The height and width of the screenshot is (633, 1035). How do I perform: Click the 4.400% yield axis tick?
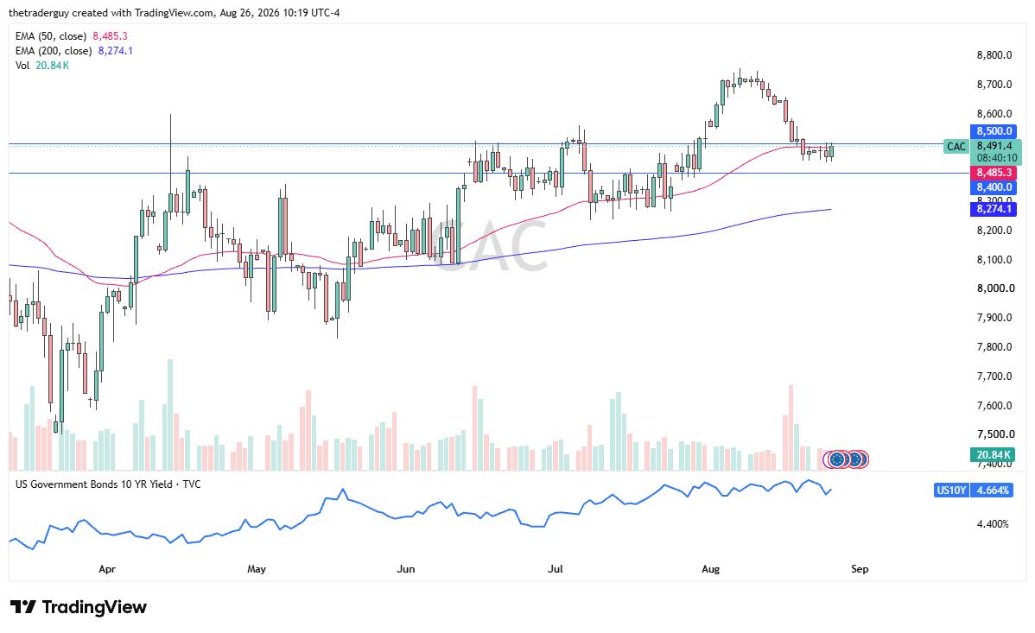[x=993, y=524]
